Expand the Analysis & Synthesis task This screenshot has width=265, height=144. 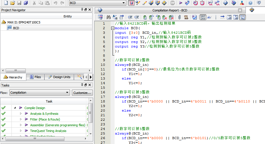coord(21,114)
